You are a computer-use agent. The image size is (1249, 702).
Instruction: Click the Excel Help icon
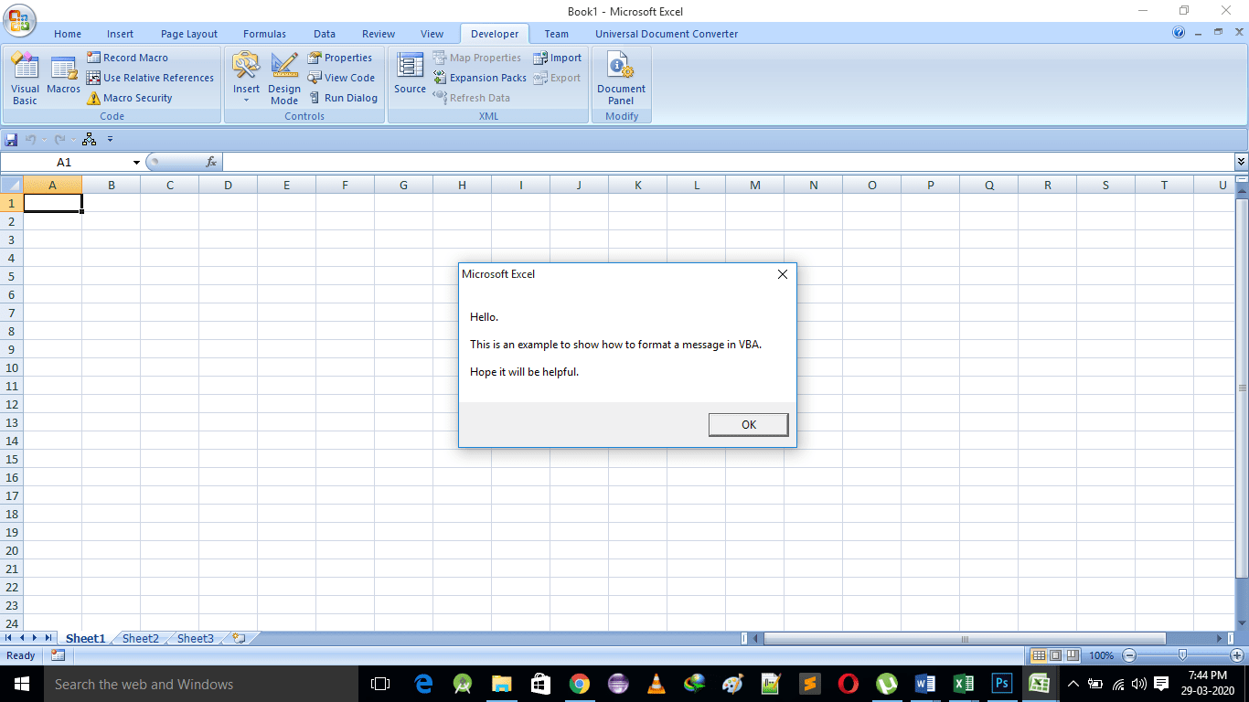(x=1179, y=33)
